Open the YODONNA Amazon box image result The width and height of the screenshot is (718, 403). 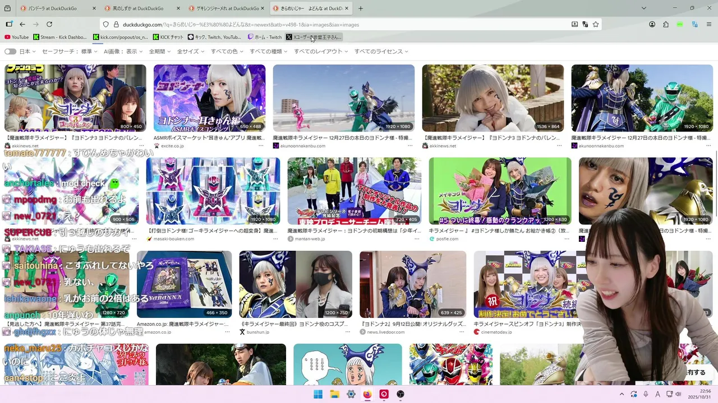[184, 284]
